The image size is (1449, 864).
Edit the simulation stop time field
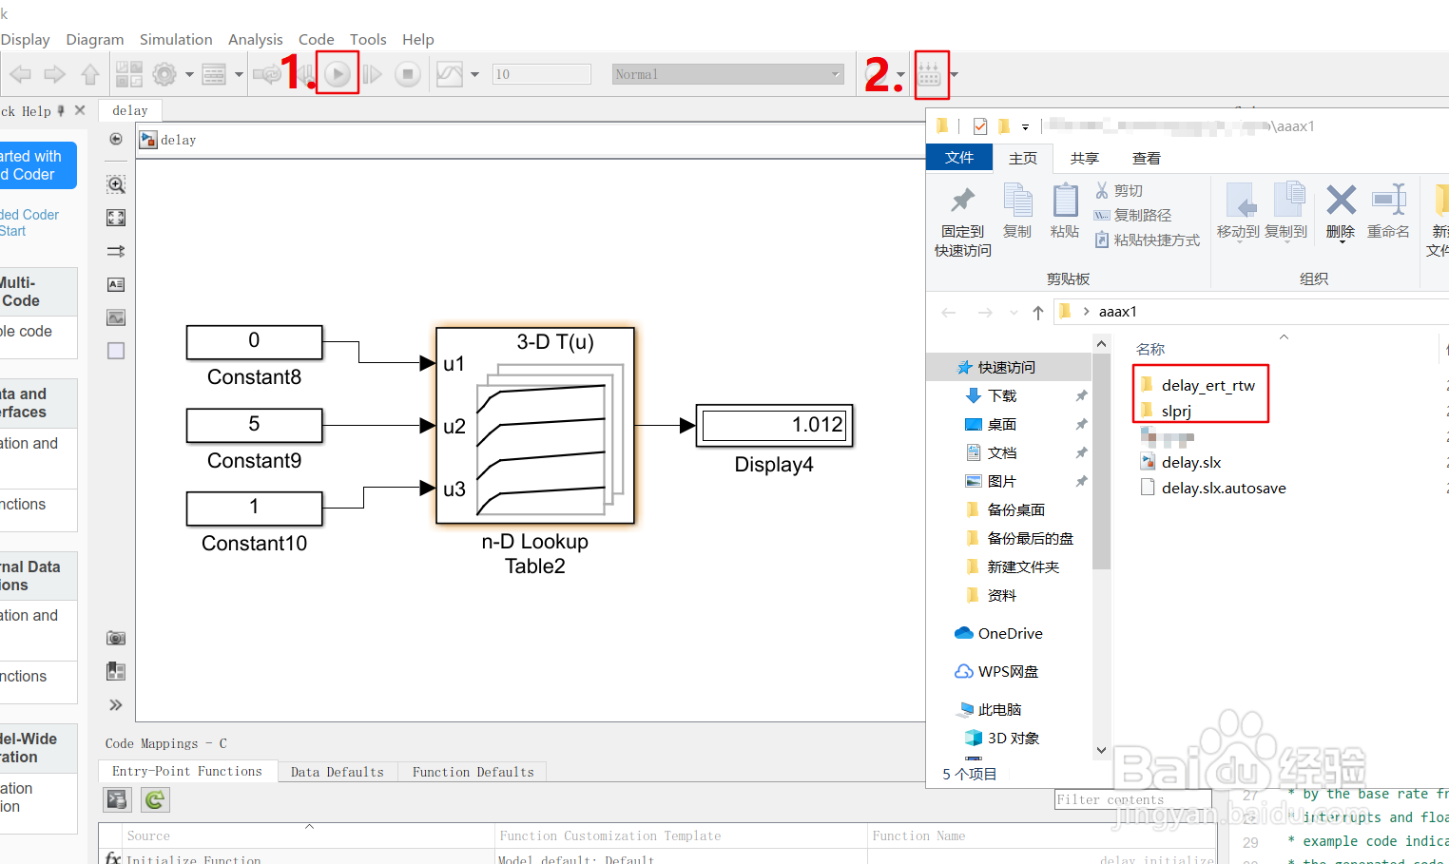click(541, 74)
